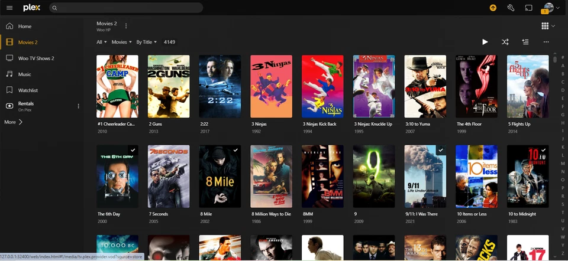Click the Plex logo
The height and width of the screenshot is (261, 568).
[31, 8]
